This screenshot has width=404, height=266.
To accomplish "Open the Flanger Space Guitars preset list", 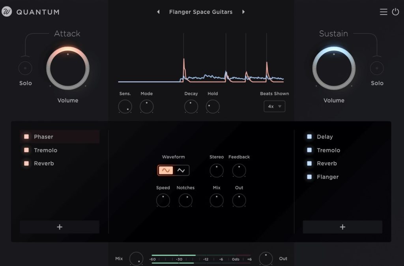I will (201, 12).
